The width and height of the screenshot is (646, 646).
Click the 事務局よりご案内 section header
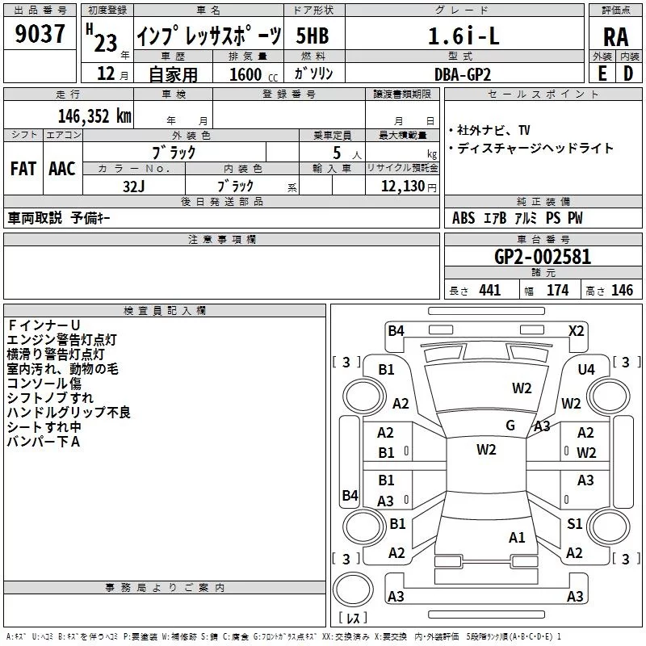165,588
